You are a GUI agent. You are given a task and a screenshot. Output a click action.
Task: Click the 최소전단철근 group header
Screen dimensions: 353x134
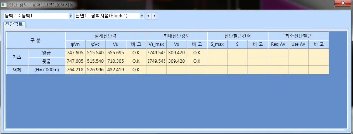(x=298, y=36)
